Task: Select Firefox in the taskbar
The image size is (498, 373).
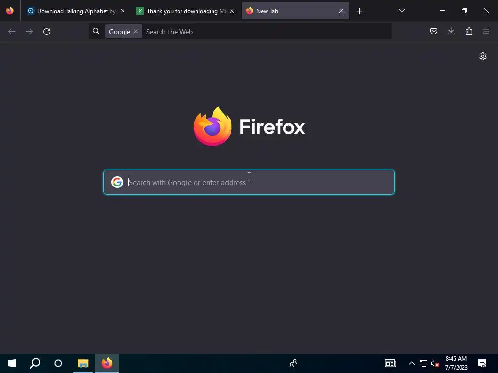Action: (107, 363)
